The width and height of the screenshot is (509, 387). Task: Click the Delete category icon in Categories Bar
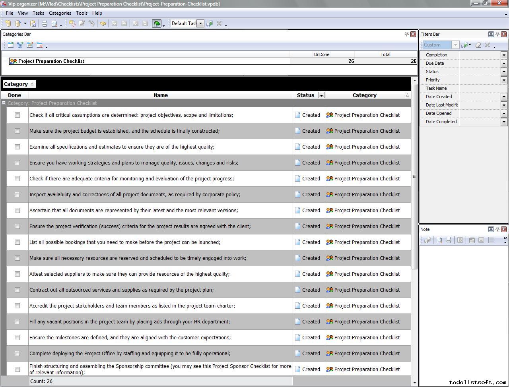click(39, 45)
